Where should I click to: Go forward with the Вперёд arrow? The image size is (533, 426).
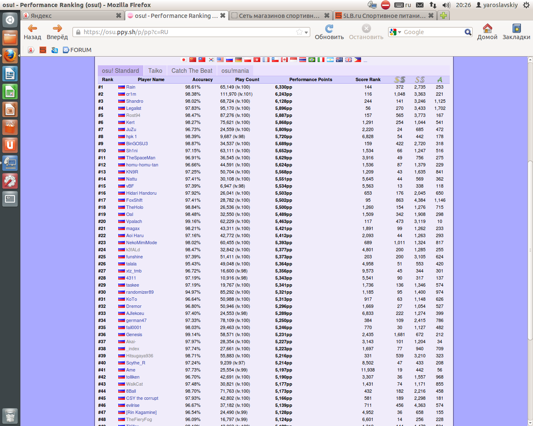pos(57,32)
